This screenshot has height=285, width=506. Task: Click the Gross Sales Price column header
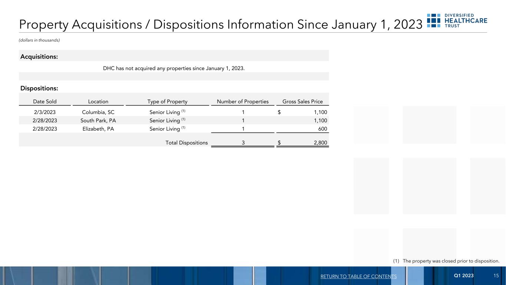(302, 102)
